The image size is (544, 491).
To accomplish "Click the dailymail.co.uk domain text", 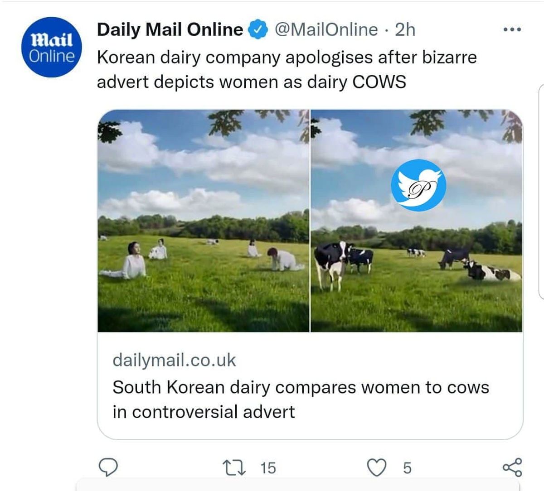I will (x=174, y=360).
